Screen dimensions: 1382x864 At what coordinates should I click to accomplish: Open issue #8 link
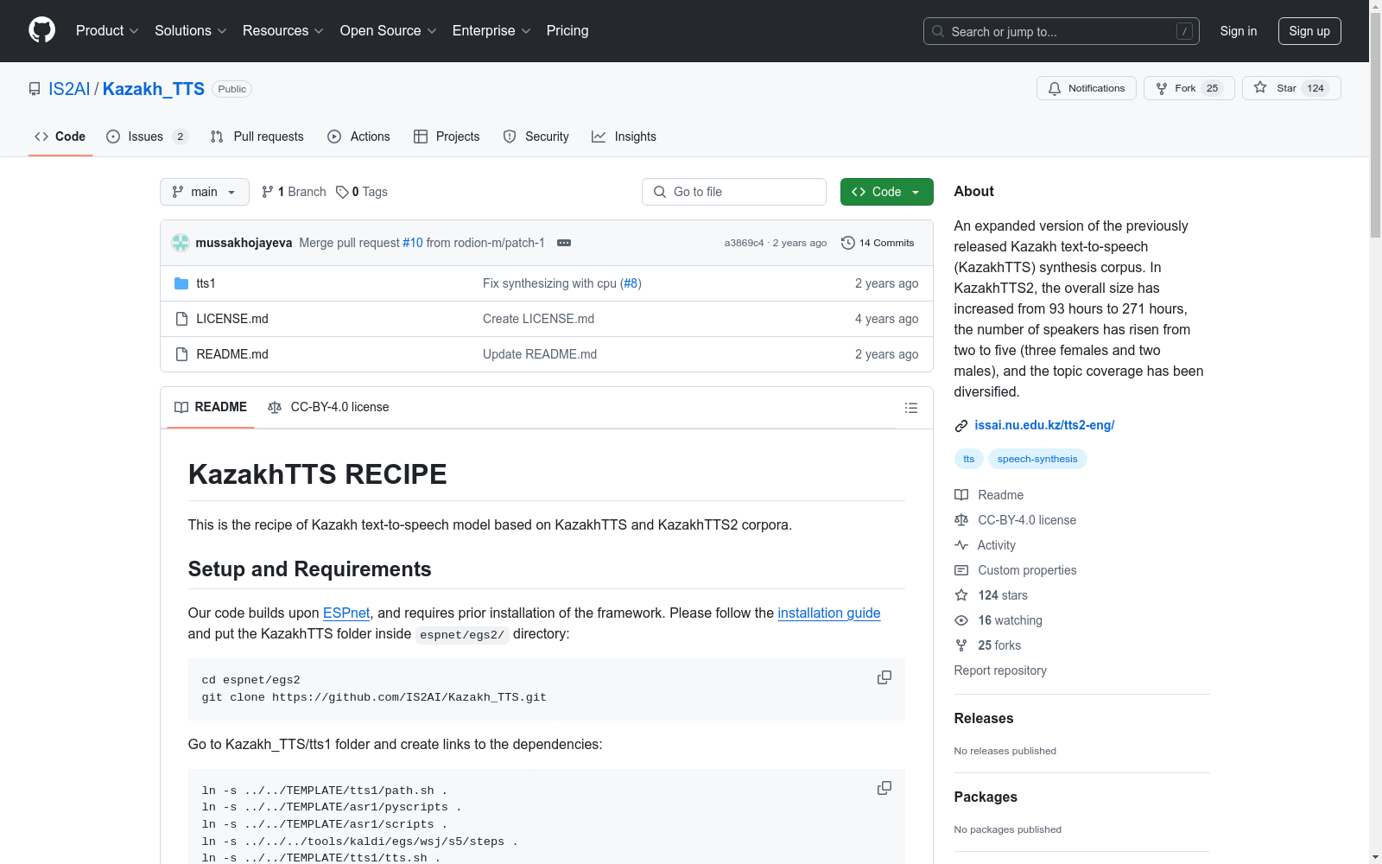coord(631,283)
